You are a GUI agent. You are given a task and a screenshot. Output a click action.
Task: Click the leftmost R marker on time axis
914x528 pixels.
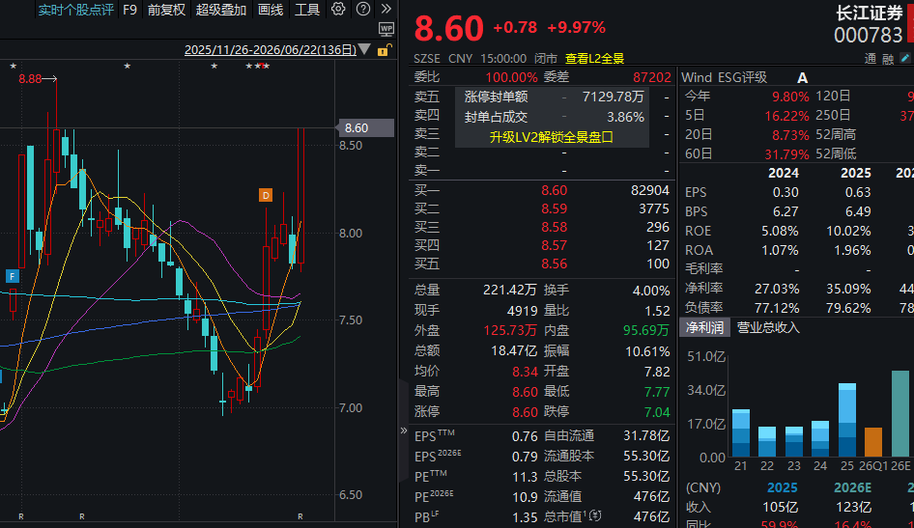(x=21, y=516)
